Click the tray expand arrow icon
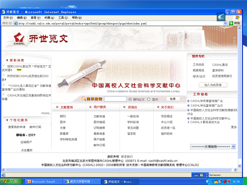Viewport: 247px width, 185px height. click(207, 182)
